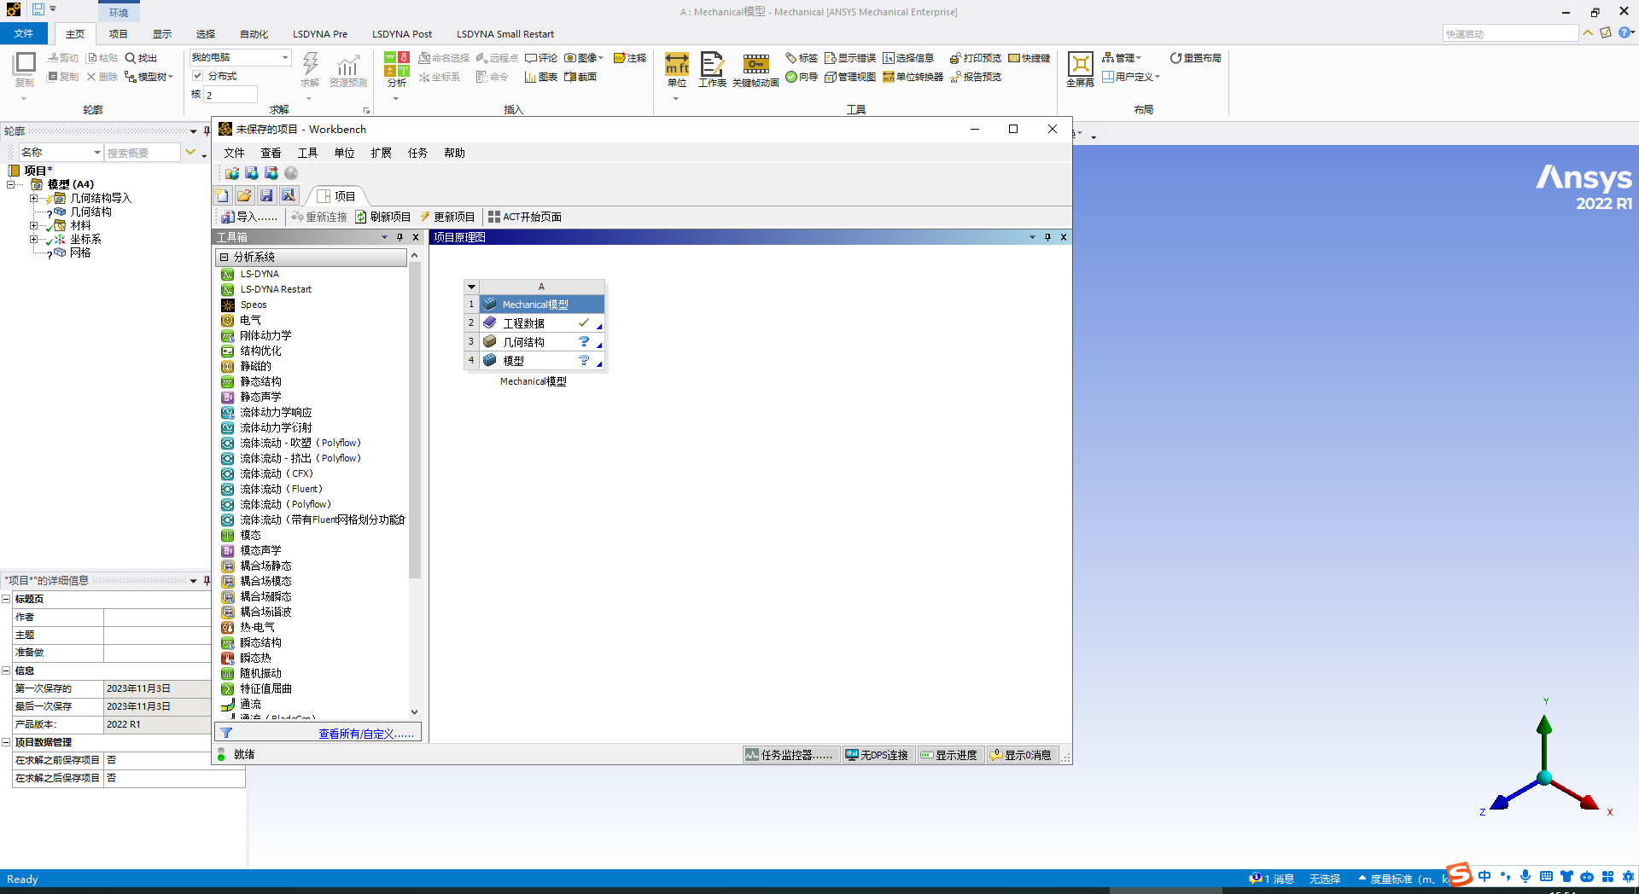Collapse Analysis Systems group in toolbox
1639x894 pixels.
(x=225, y=257)
